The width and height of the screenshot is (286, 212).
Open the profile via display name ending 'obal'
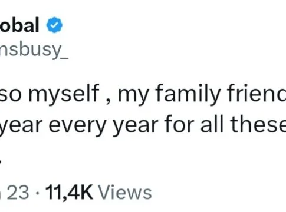[x=19, y=25]
